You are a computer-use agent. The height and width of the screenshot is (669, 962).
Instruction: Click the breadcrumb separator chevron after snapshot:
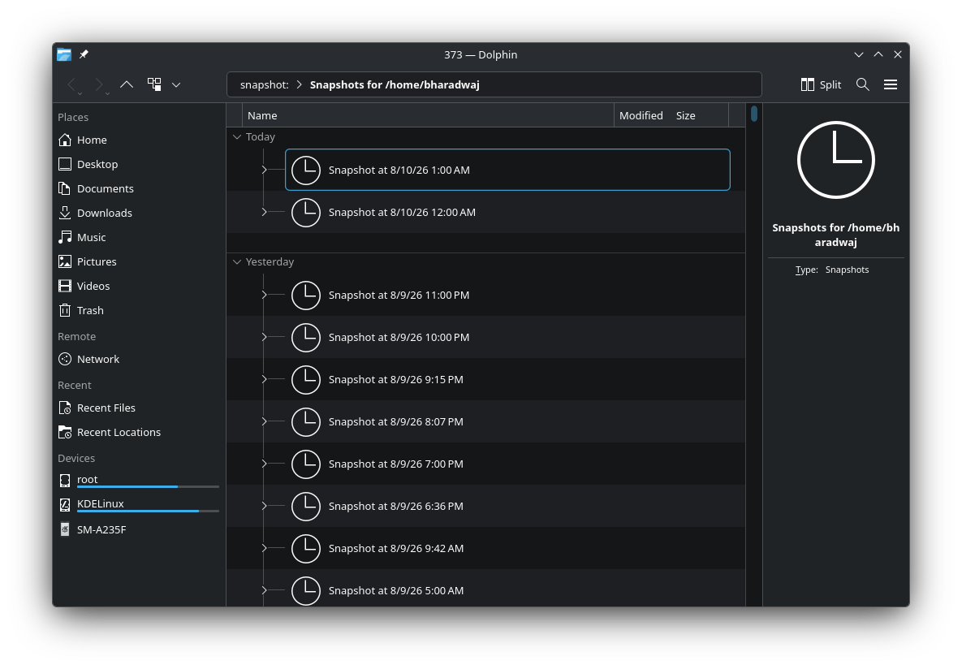coord(300,84)
